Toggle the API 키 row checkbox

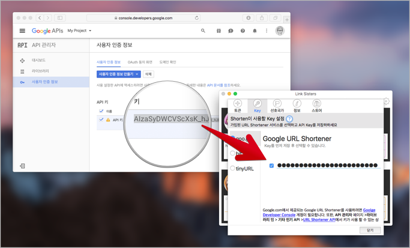[x=101, y=119]
